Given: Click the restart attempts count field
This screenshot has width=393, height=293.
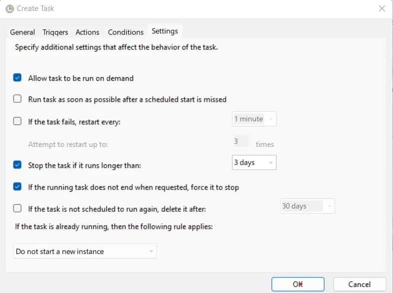Looking at the screenshot, I should coord(240,142).
